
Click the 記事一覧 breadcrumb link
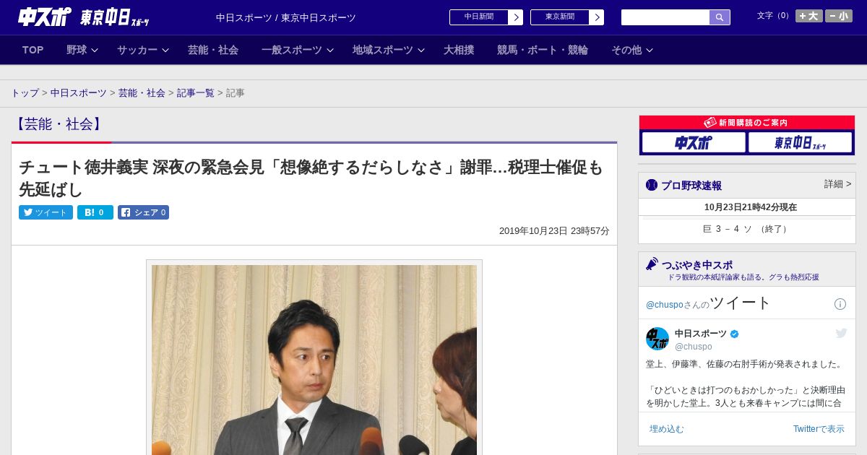pos(196,93)
